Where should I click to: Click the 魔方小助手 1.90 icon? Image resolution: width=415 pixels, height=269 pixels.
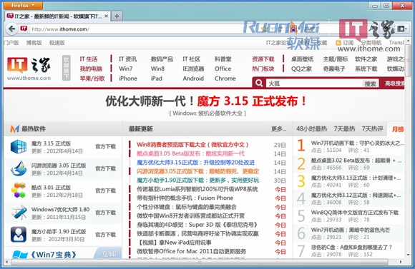tap(19, 235)
